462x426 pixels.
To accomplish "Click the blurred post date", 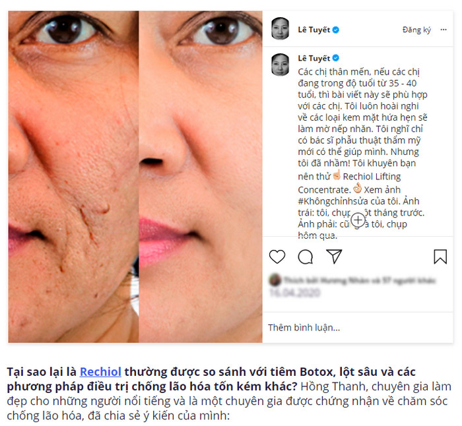I will 294,293.
